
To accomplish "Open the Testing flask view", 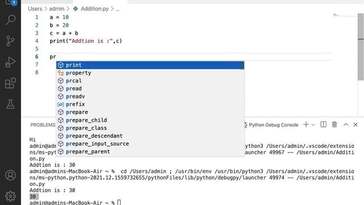I will tap(10, 104).
